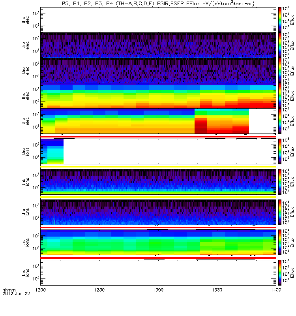Select the 'thd ions' panel label
The height and width of the screenshot is (316, 296).
point(26,242)
